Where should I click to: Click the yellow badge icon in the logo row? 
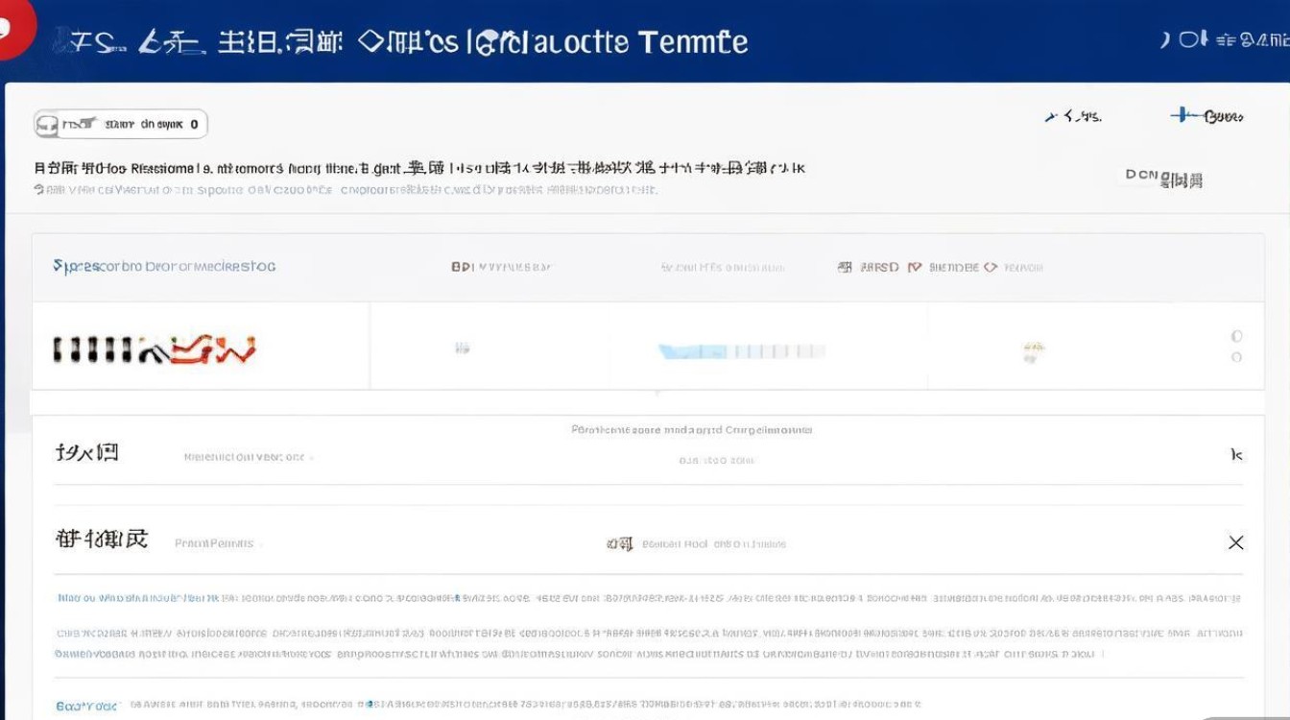pos(1034,350)
